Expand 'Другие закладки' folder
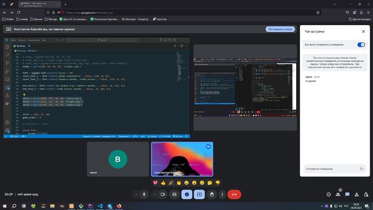The width and height of the screenshot is (373, 210). pos(360,19)
